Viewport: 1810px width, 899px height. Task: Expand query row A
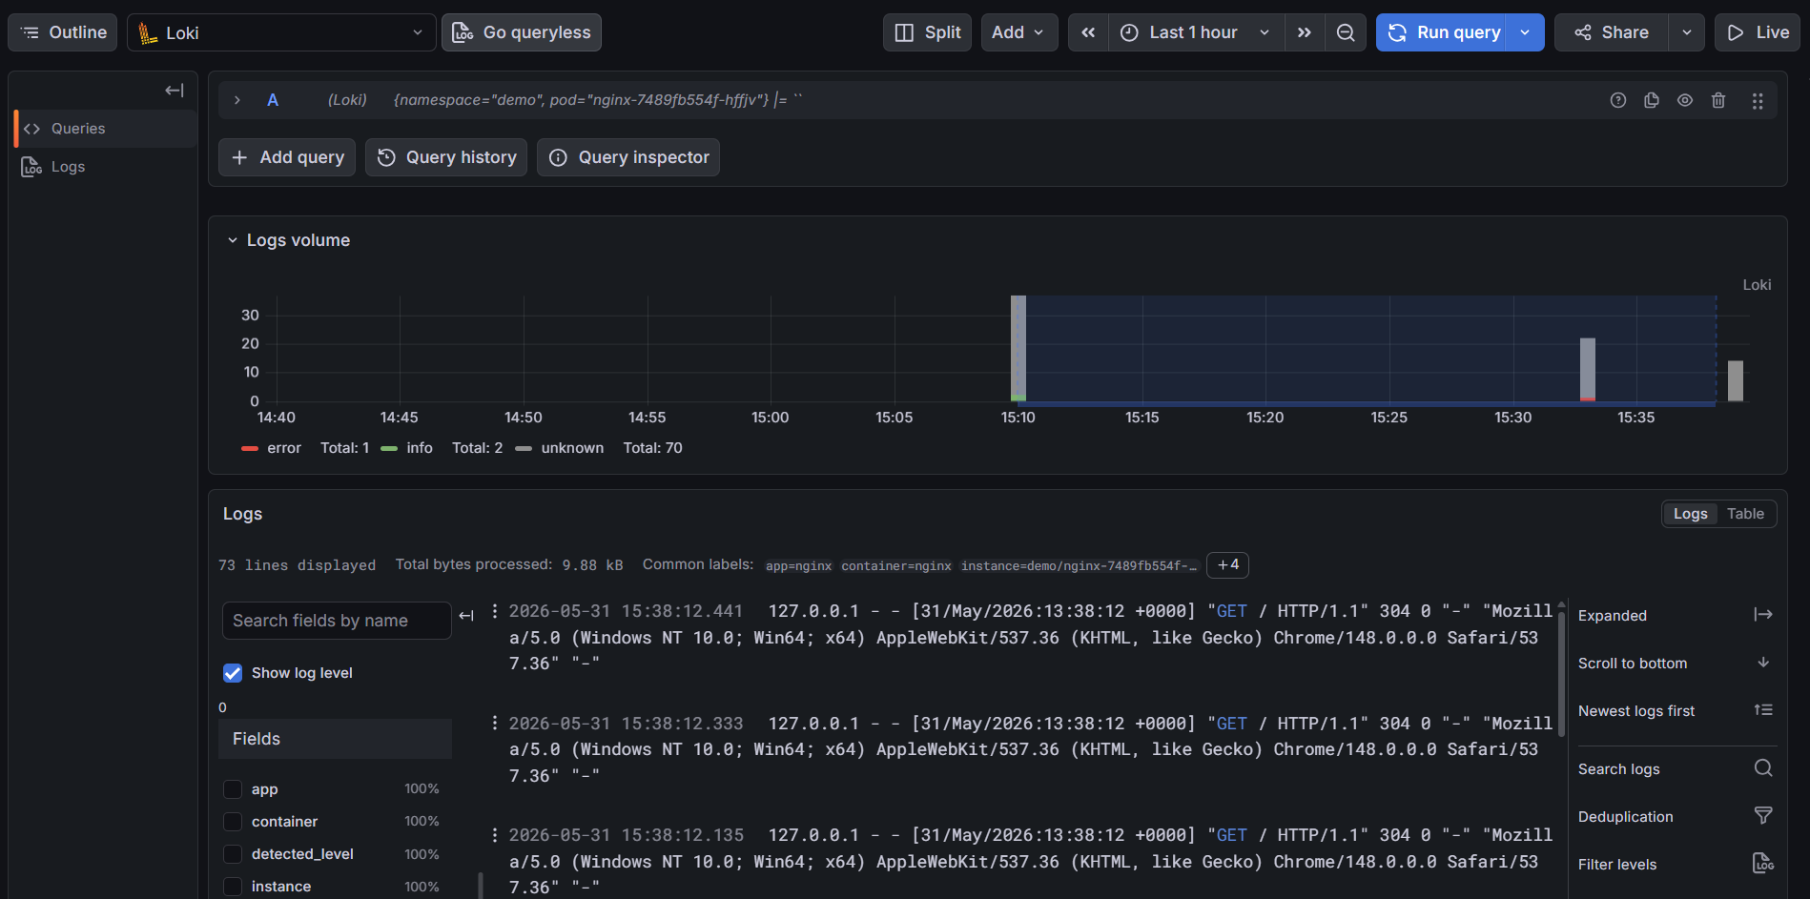(237, 100)
